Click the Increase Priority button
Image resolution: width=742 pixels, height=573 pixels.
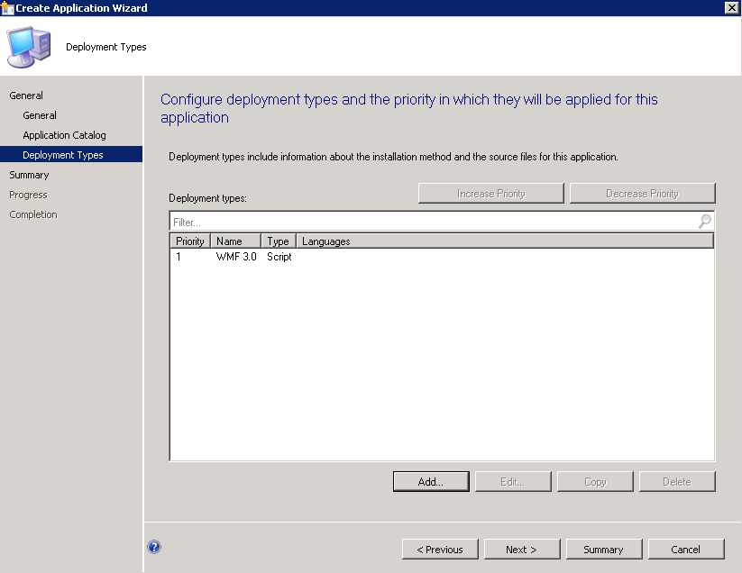tap(491, 194)
